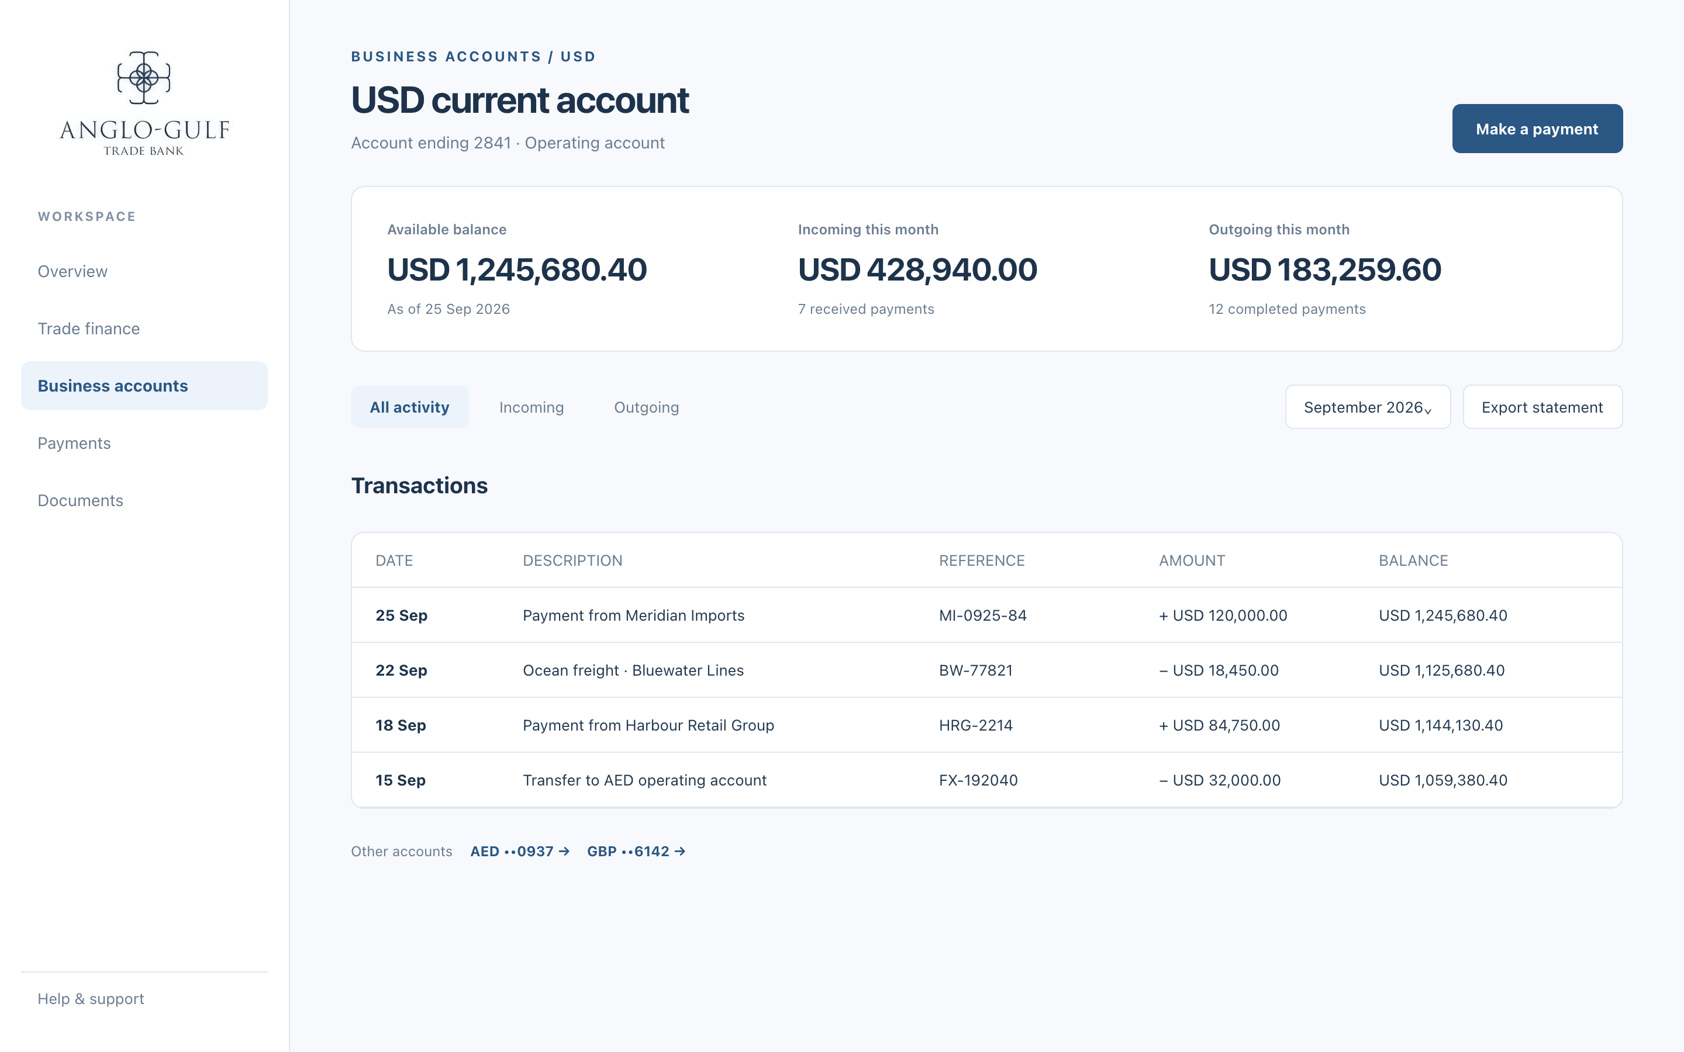
Task: Click reference FX-192040
Action: [978, 780]
